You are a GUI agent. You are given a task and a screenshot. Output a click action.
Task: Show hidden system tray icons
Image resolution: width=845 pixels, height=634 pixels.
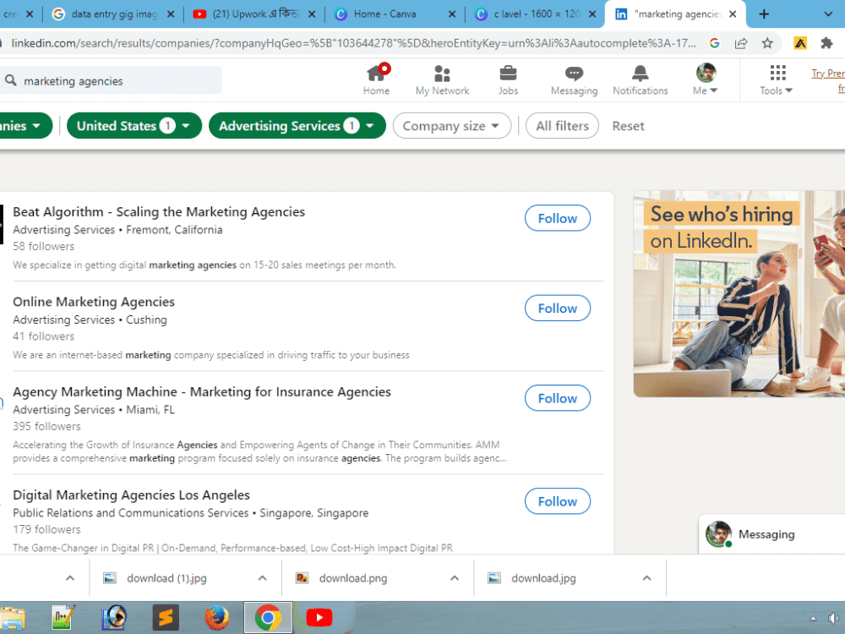point(813,618)
